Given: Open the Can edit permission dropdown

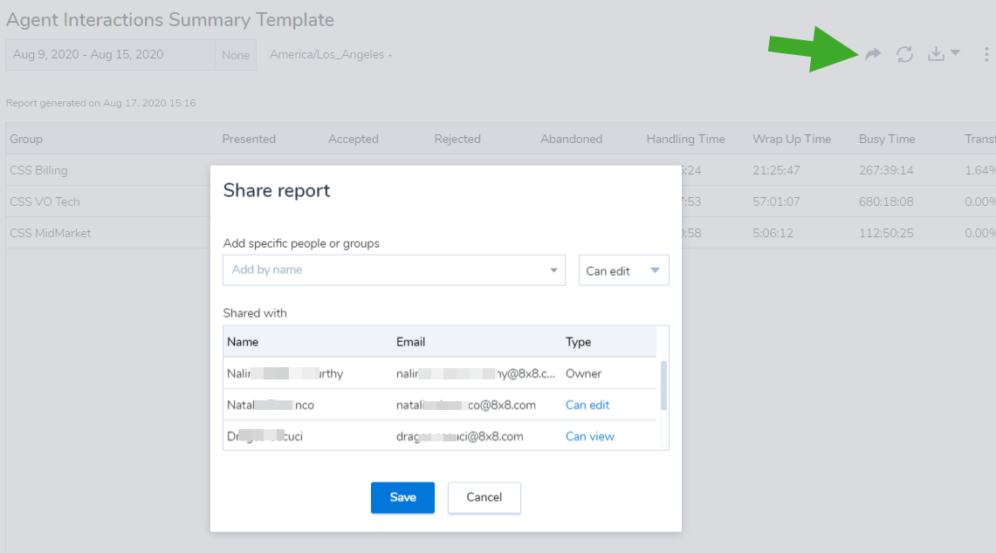Looking at the screenshot, I should click(623, 270).
